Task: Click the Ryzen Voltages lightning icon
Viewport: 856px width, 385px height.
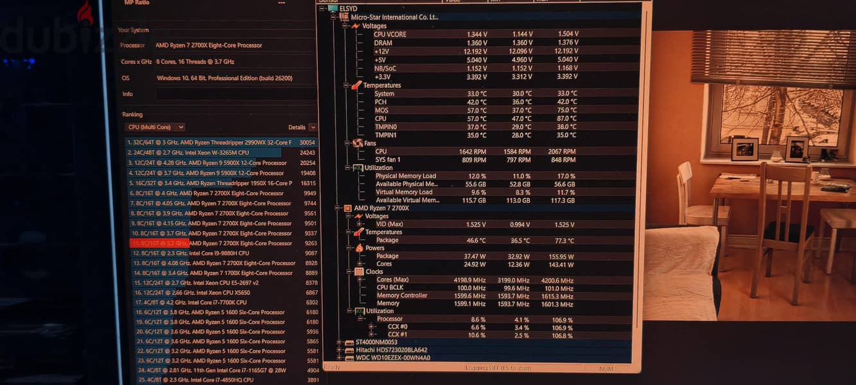Action: click(358, 216)
